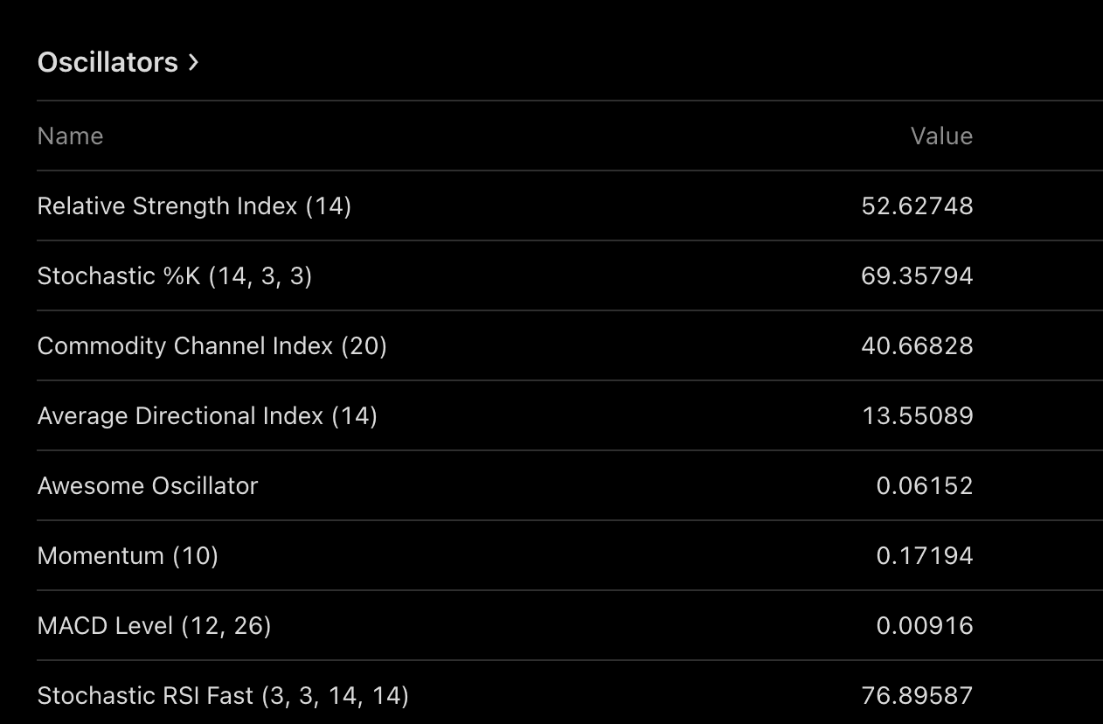Viewport: 1103px width, 724px height.
Task: Select the Relative Strength Index (14) row
Action: 570,205
